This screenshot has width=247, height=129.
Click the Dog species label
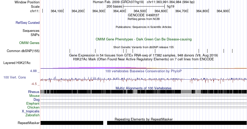(x=37, y=100)
